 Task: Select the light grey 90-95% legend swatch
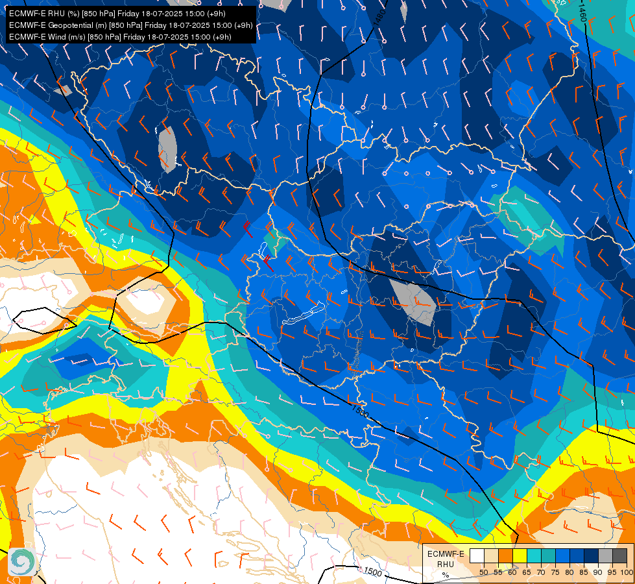pos(605,555)
